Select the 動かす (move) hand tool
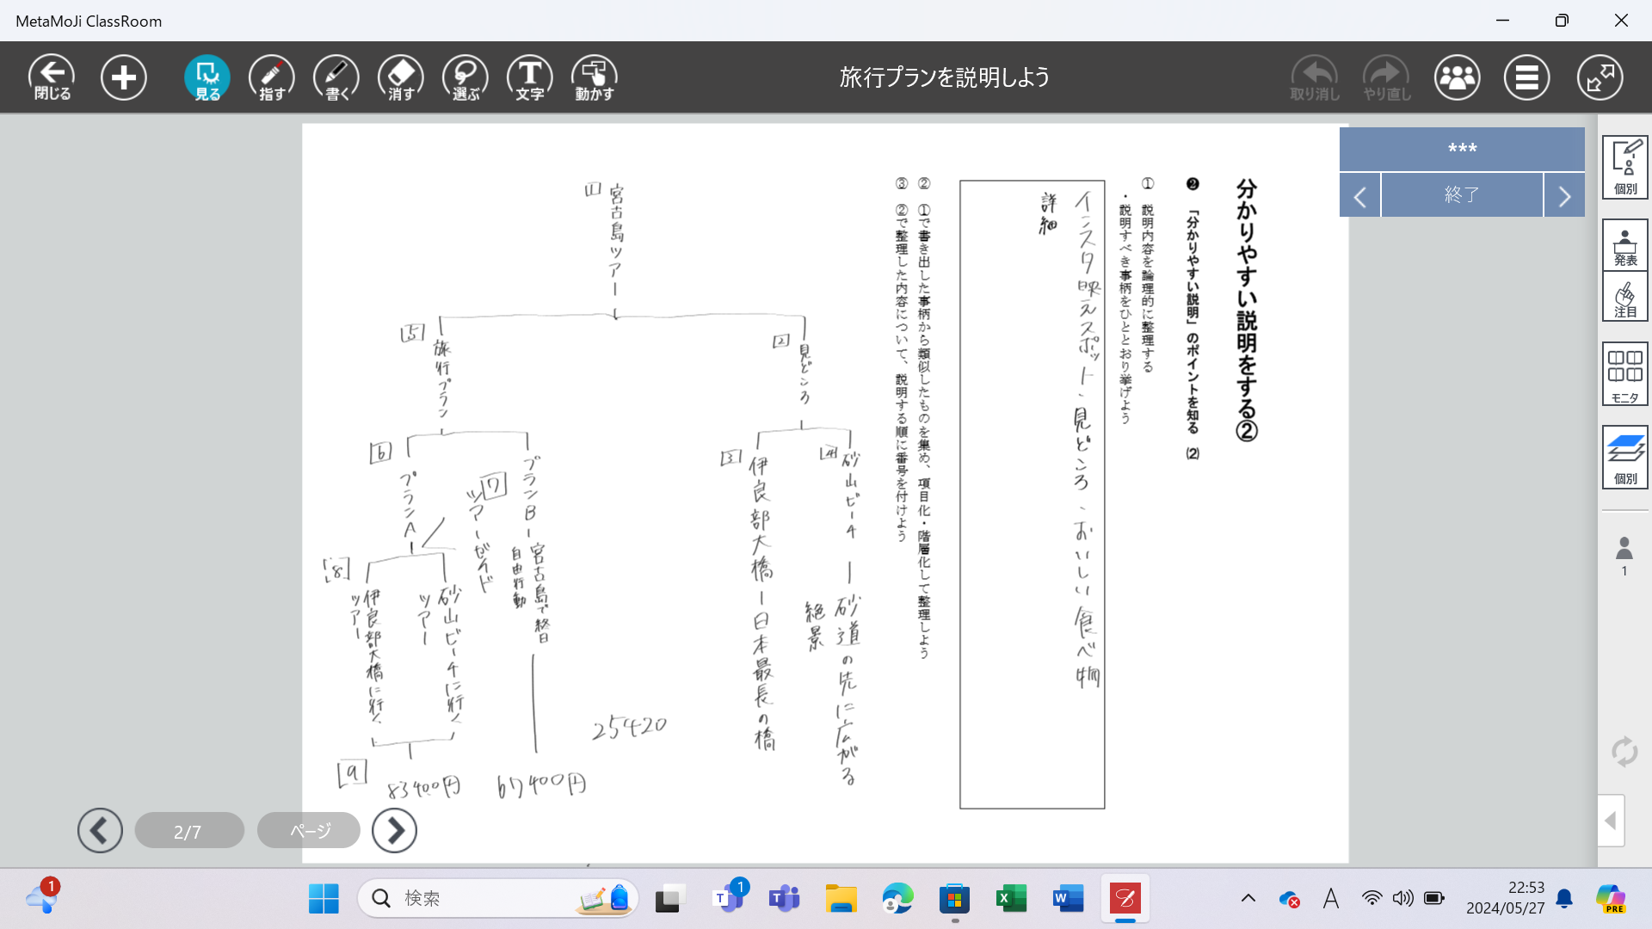Image resolution: width=1652 pixels, height=929 pixels. 594,77
